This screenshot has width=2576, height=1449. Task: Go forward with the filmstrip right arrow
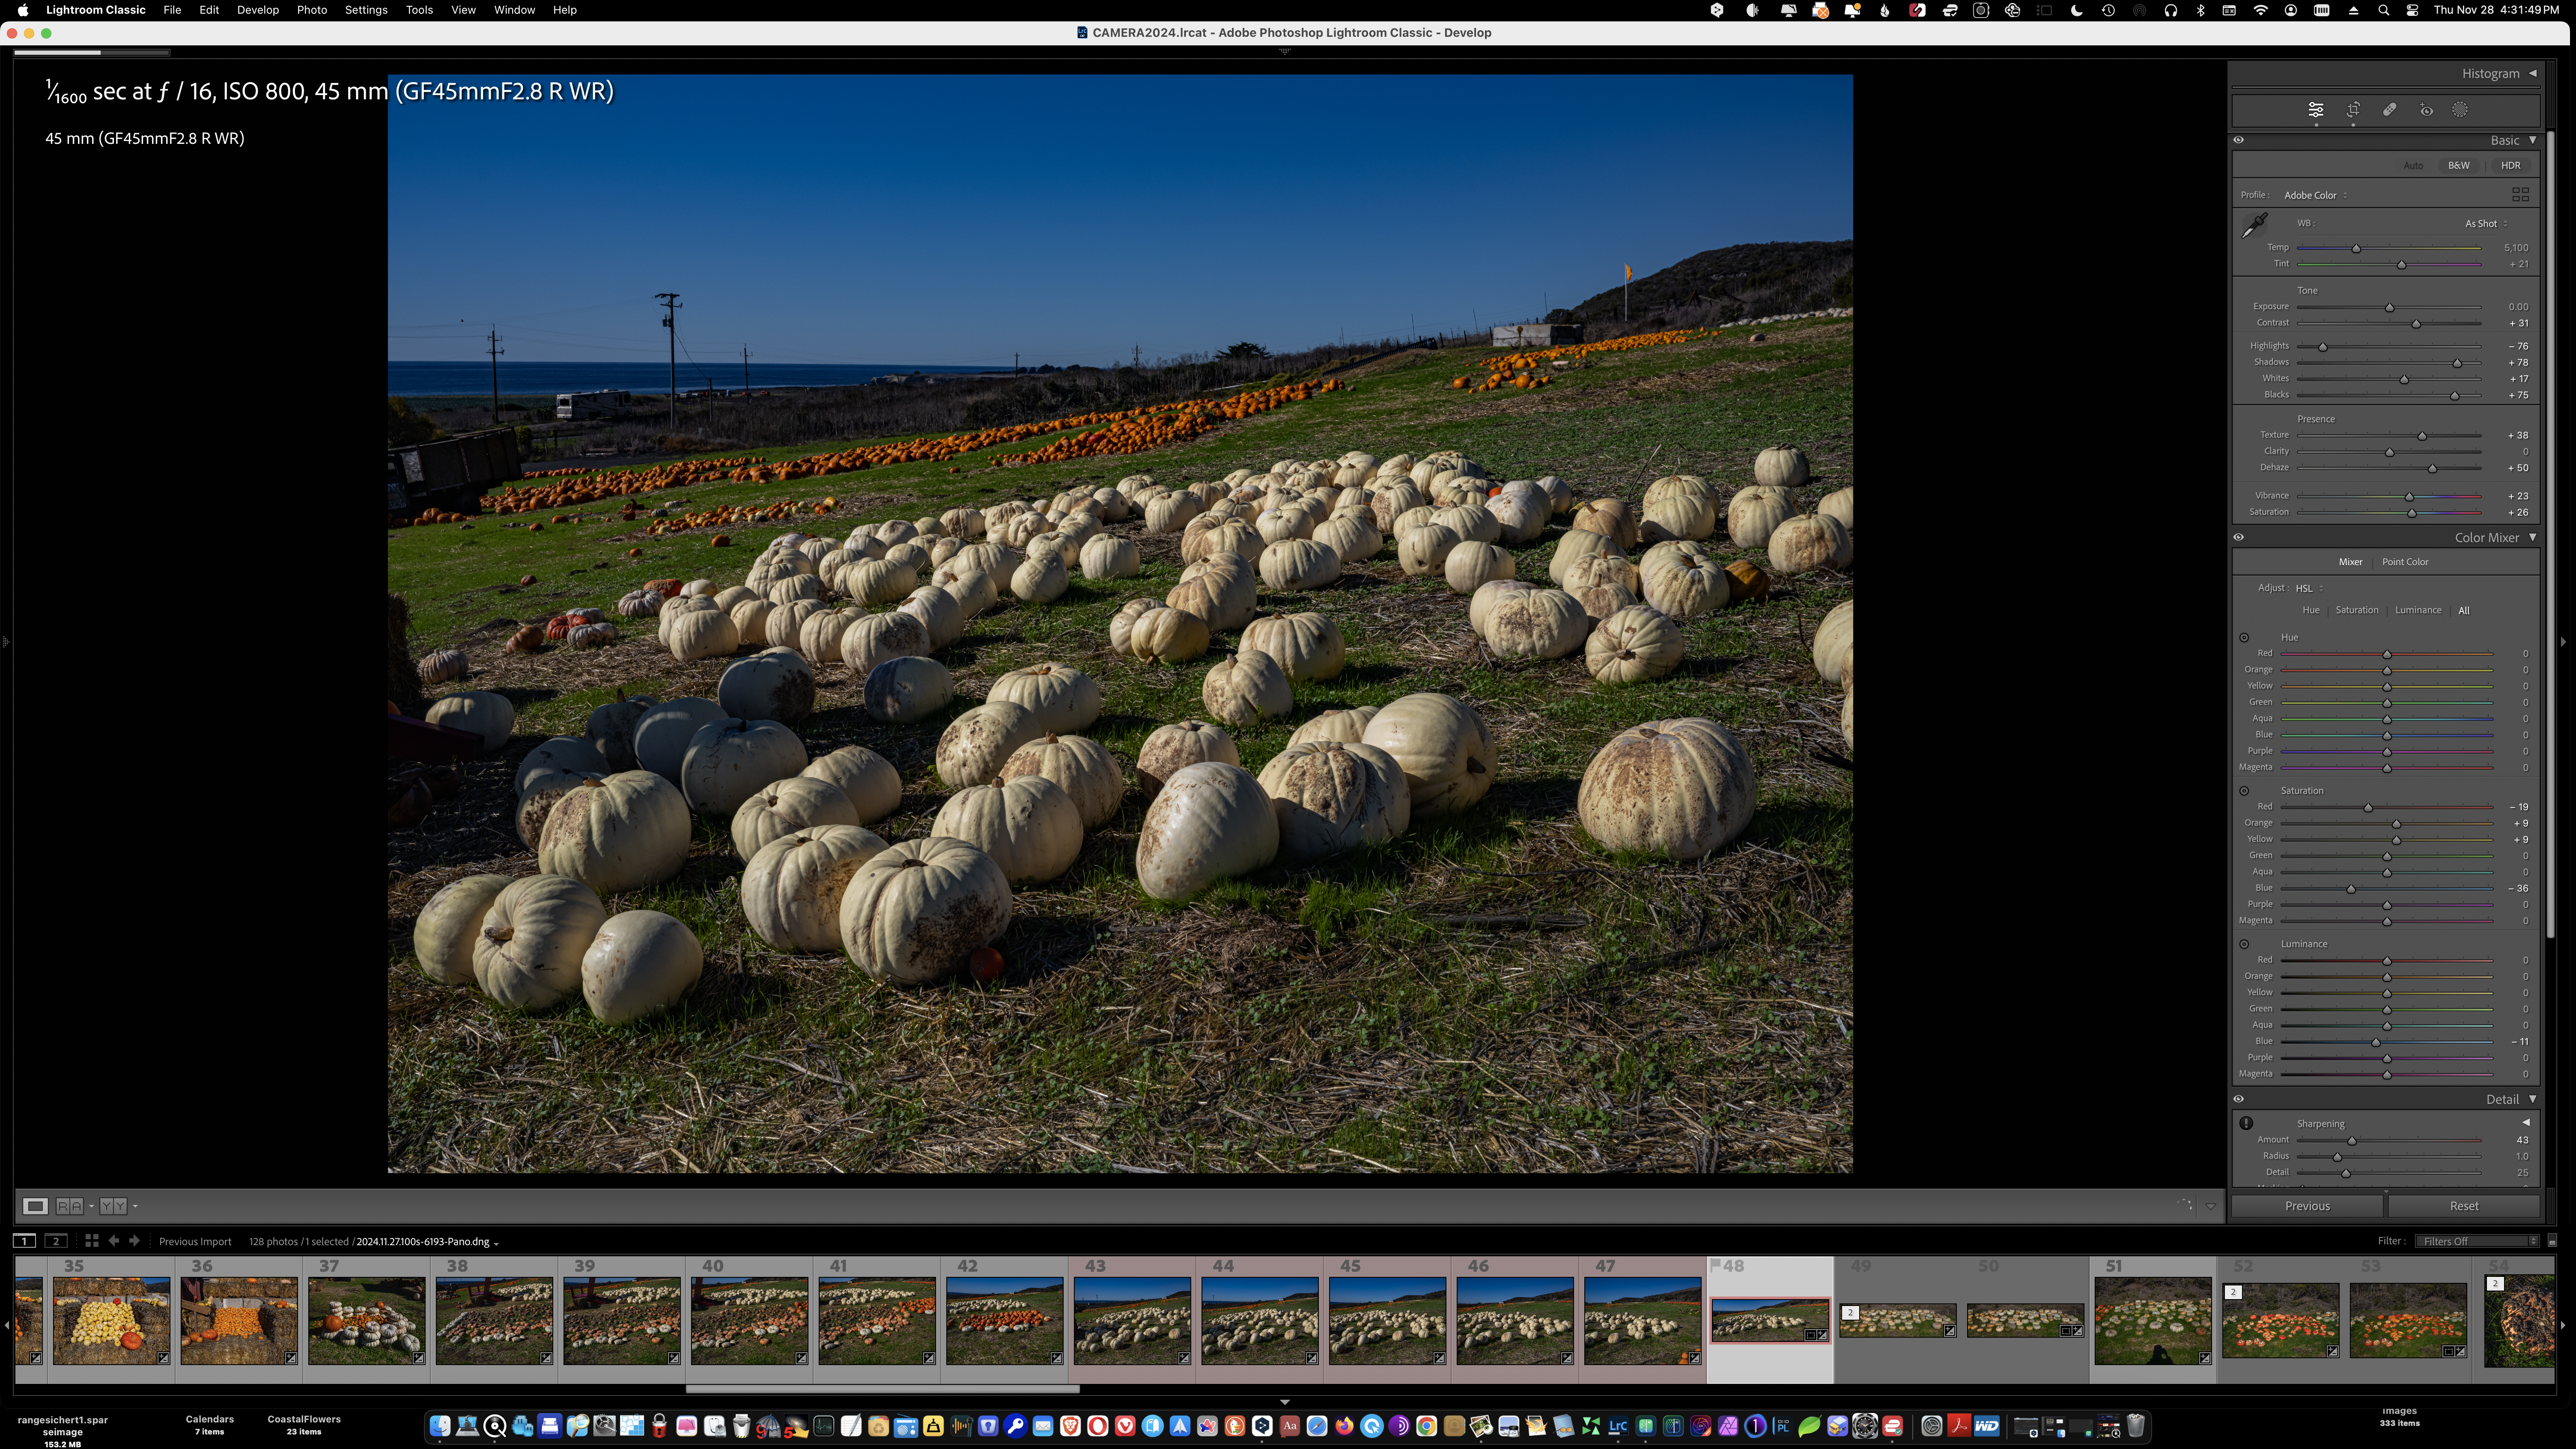134,1241
